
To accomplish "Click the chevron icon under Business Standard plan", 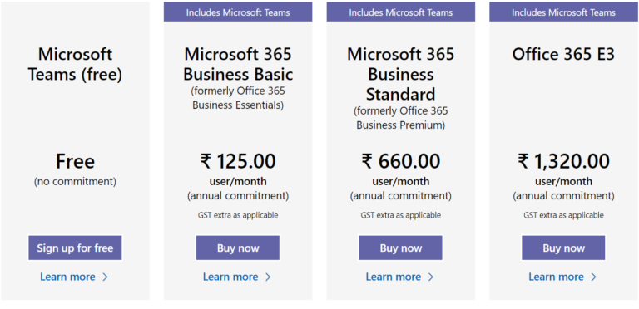I will (x=431, y=277).
